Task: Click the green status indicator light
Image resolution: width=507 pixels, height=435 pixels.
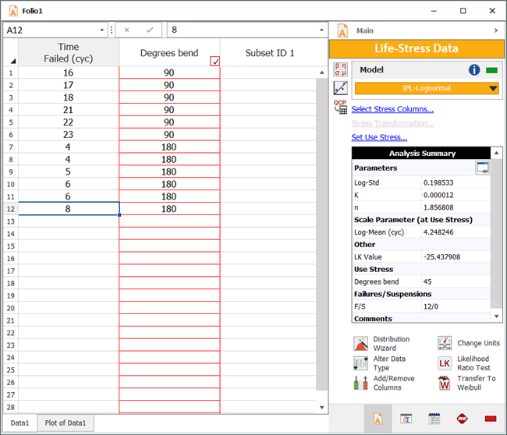Action: pos(491,70)
